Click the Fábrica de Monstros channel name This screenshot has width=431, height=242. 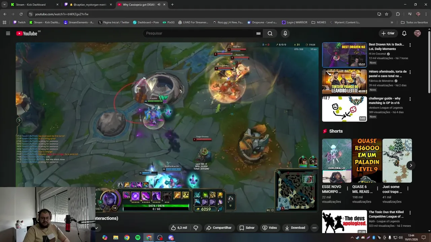tap(382, 81)
